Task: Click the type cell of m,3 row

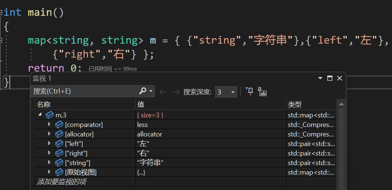Action: point(311,115)
